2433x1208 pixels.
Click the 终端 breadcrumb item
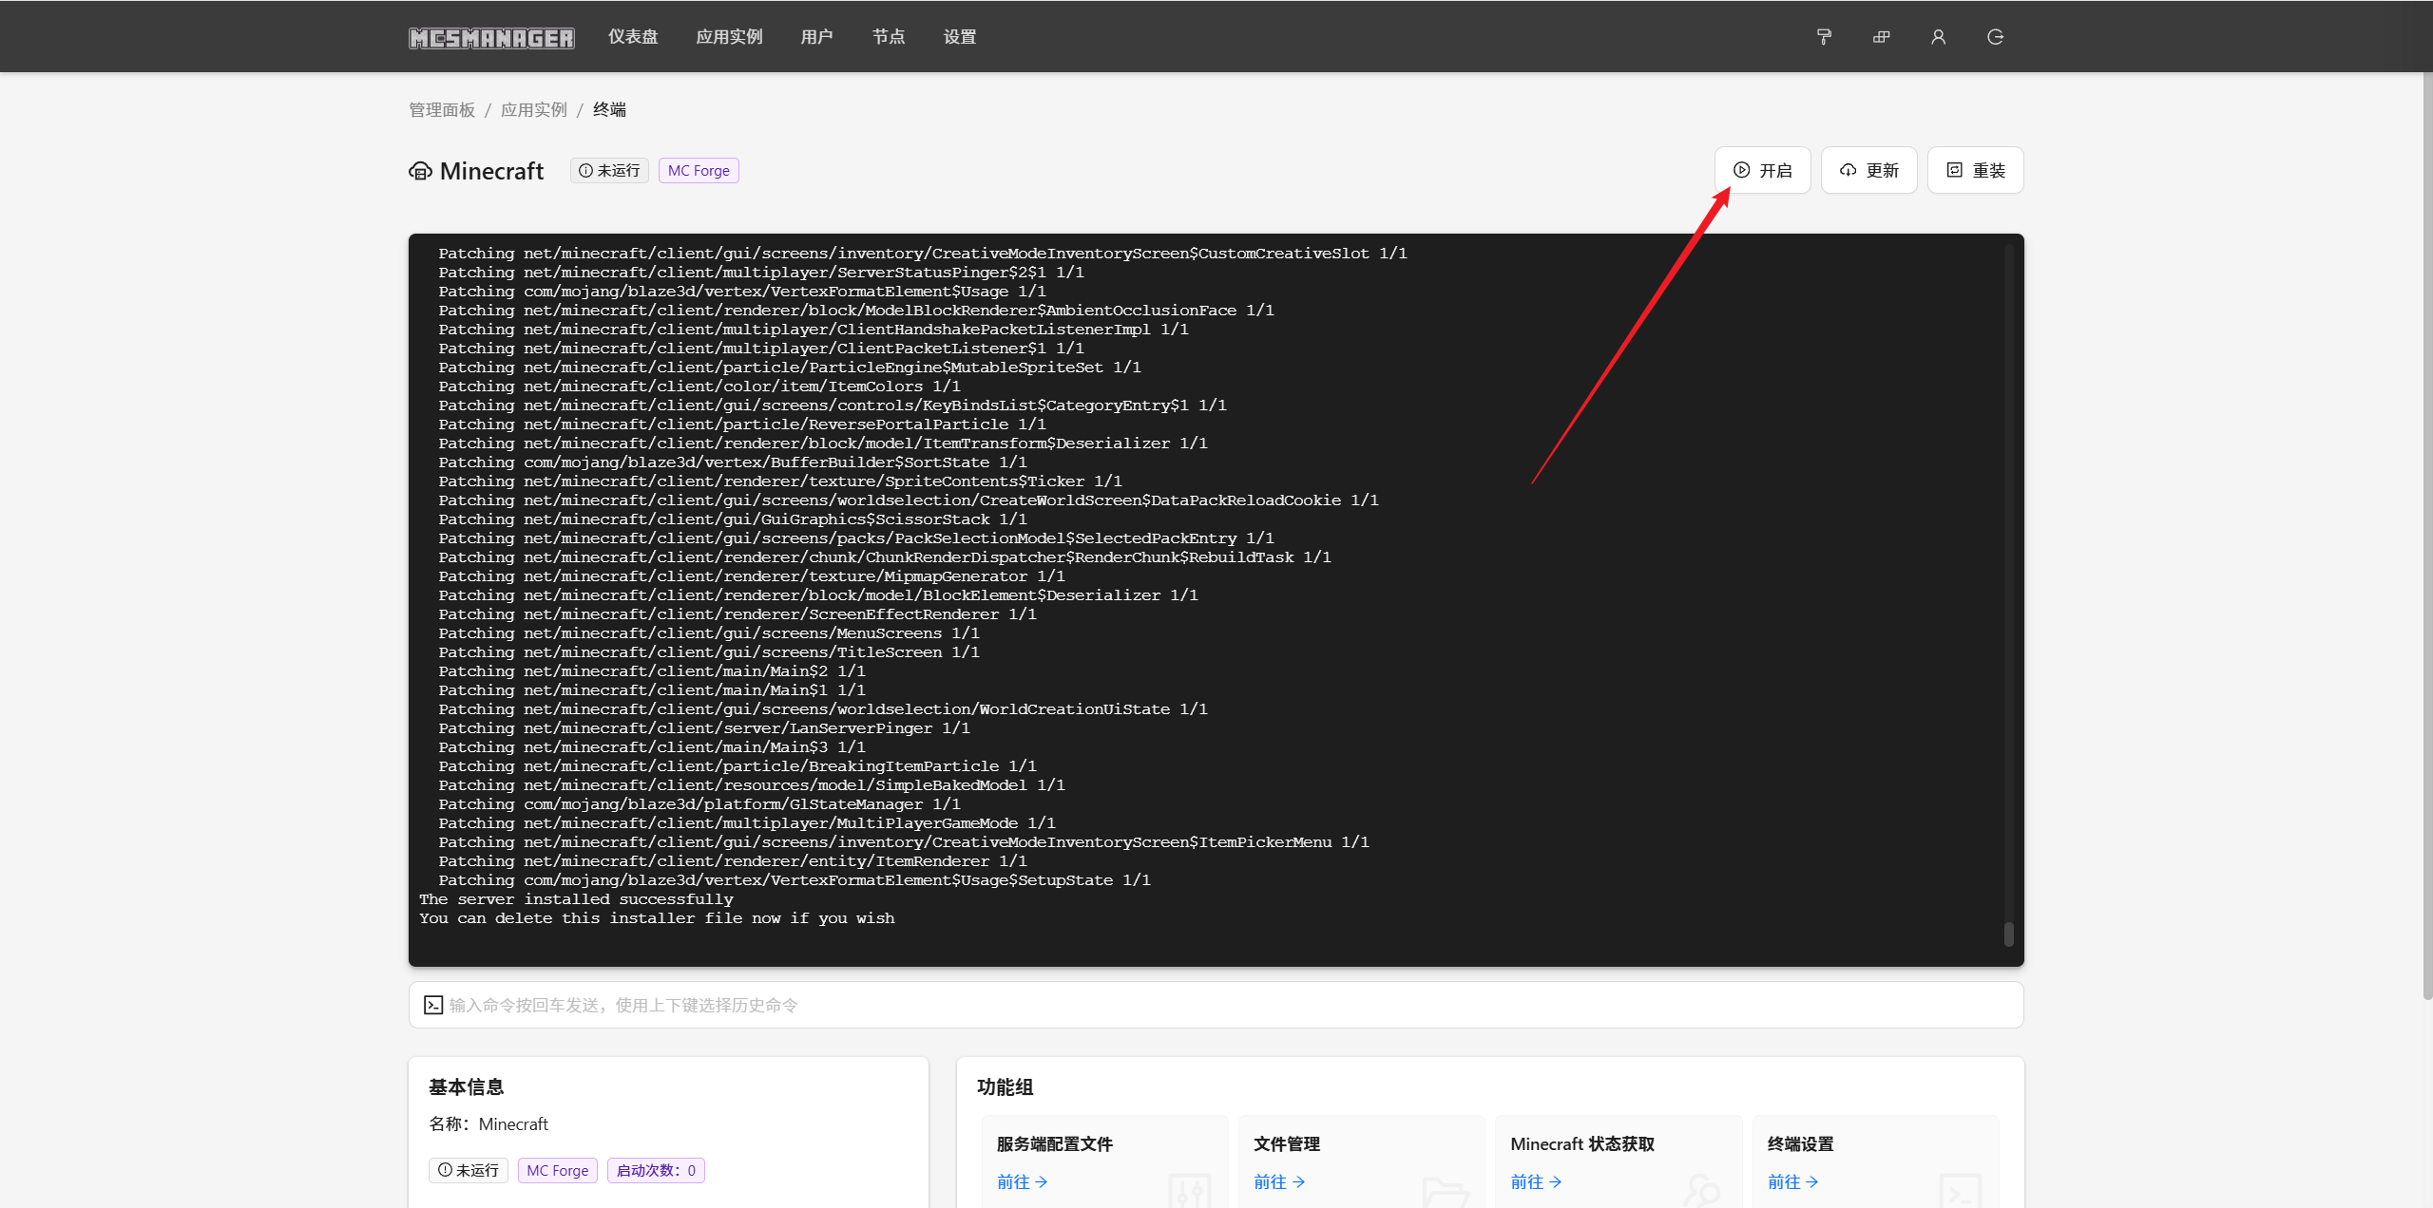(609, 110)
